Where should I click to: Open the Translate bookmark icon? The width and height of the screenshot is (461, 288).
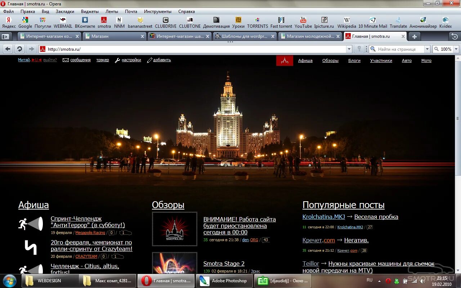click(398, 20)
